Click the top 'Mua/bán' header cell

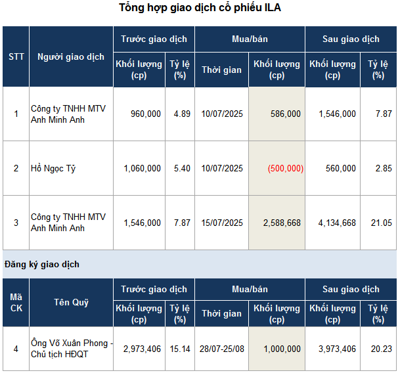[250, 39]
